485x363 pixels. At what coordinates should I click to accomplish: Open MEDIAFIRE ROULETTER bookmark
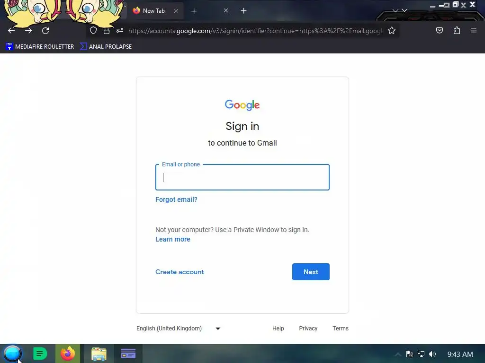coord(40,47)
